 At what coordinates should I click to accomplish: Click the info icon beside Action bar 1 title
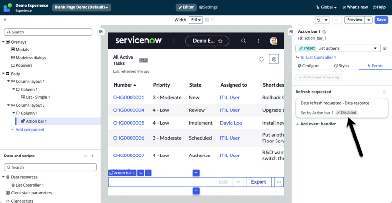click(324, 32)
